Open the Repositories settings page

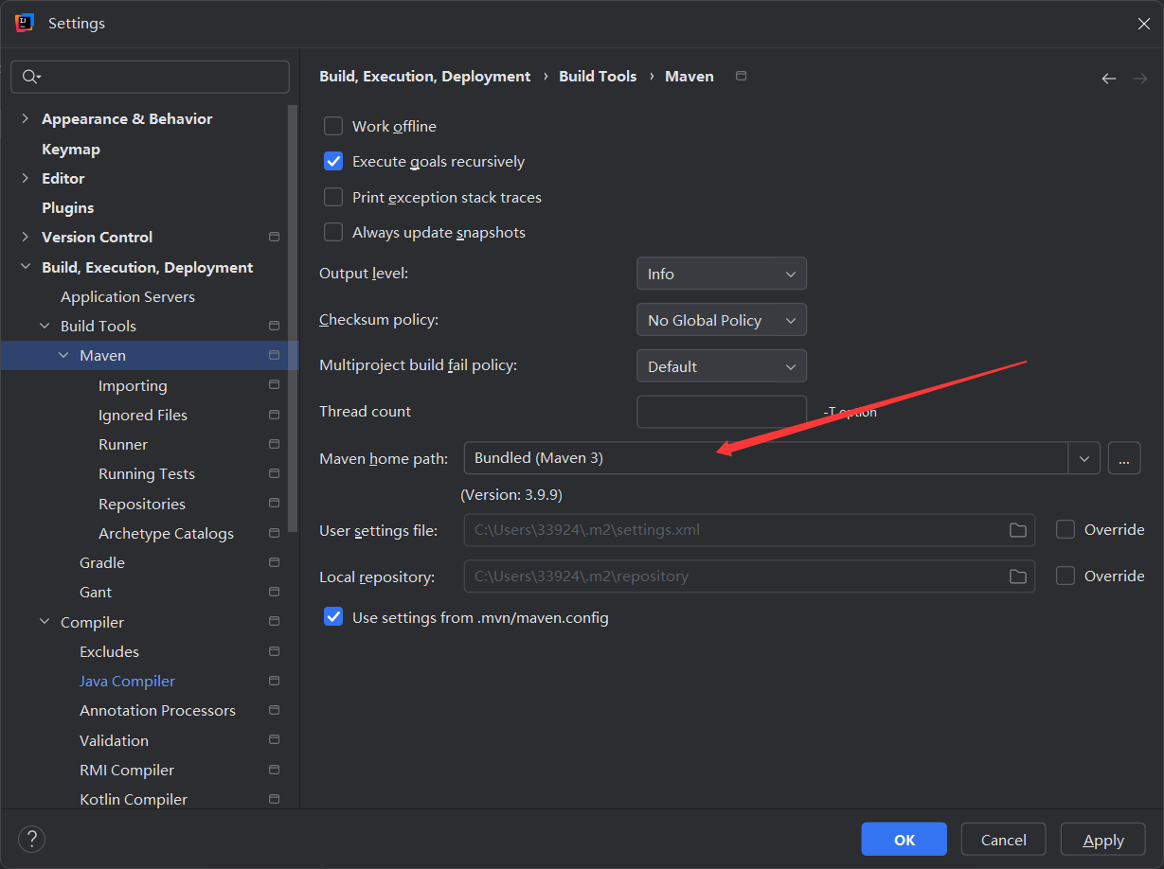(x=142, y=504)
